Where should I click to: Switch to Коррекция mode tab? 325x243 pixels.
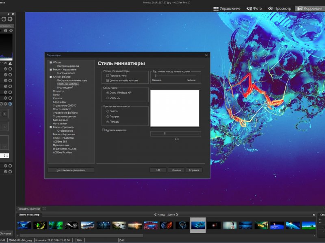pos(310,9)
